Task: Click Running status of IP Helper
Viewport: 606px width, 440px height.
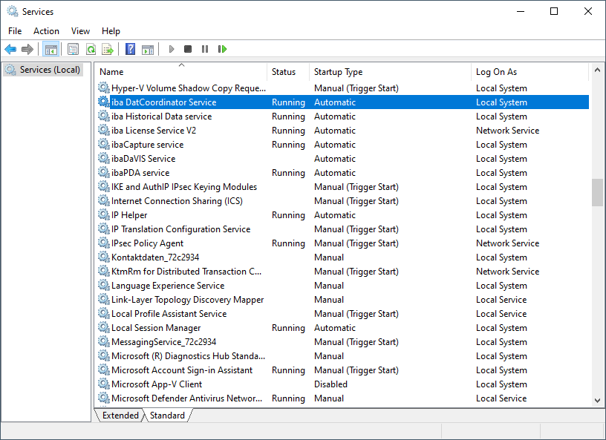Action: (288, 214)
